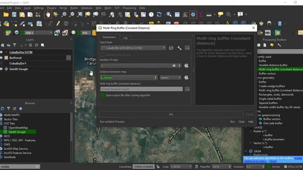This screenshot has width=303, height=170.
Task: Select the Zoom Out magnifier tool
Action: [x=72, y=15]
